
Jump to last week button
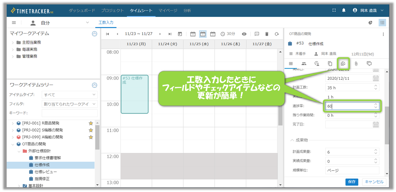click(170, 34)
